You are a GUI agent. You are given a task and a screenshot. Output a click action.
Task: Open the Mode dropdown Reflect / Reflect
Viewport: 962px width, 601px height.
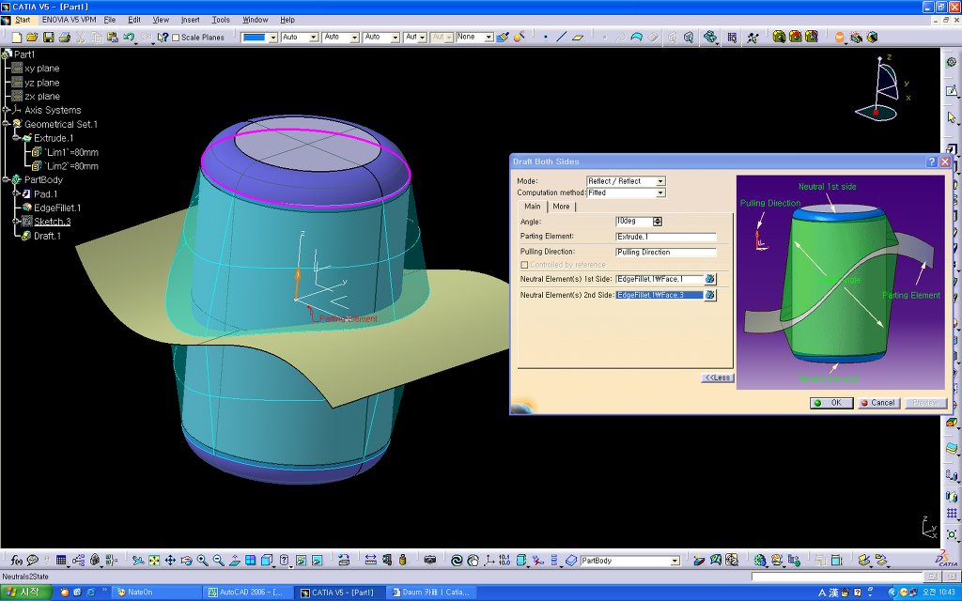660,181
